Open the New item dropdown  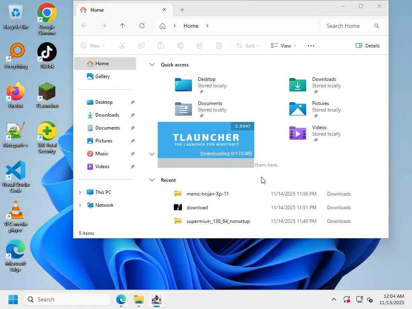[x=93, y=45]
